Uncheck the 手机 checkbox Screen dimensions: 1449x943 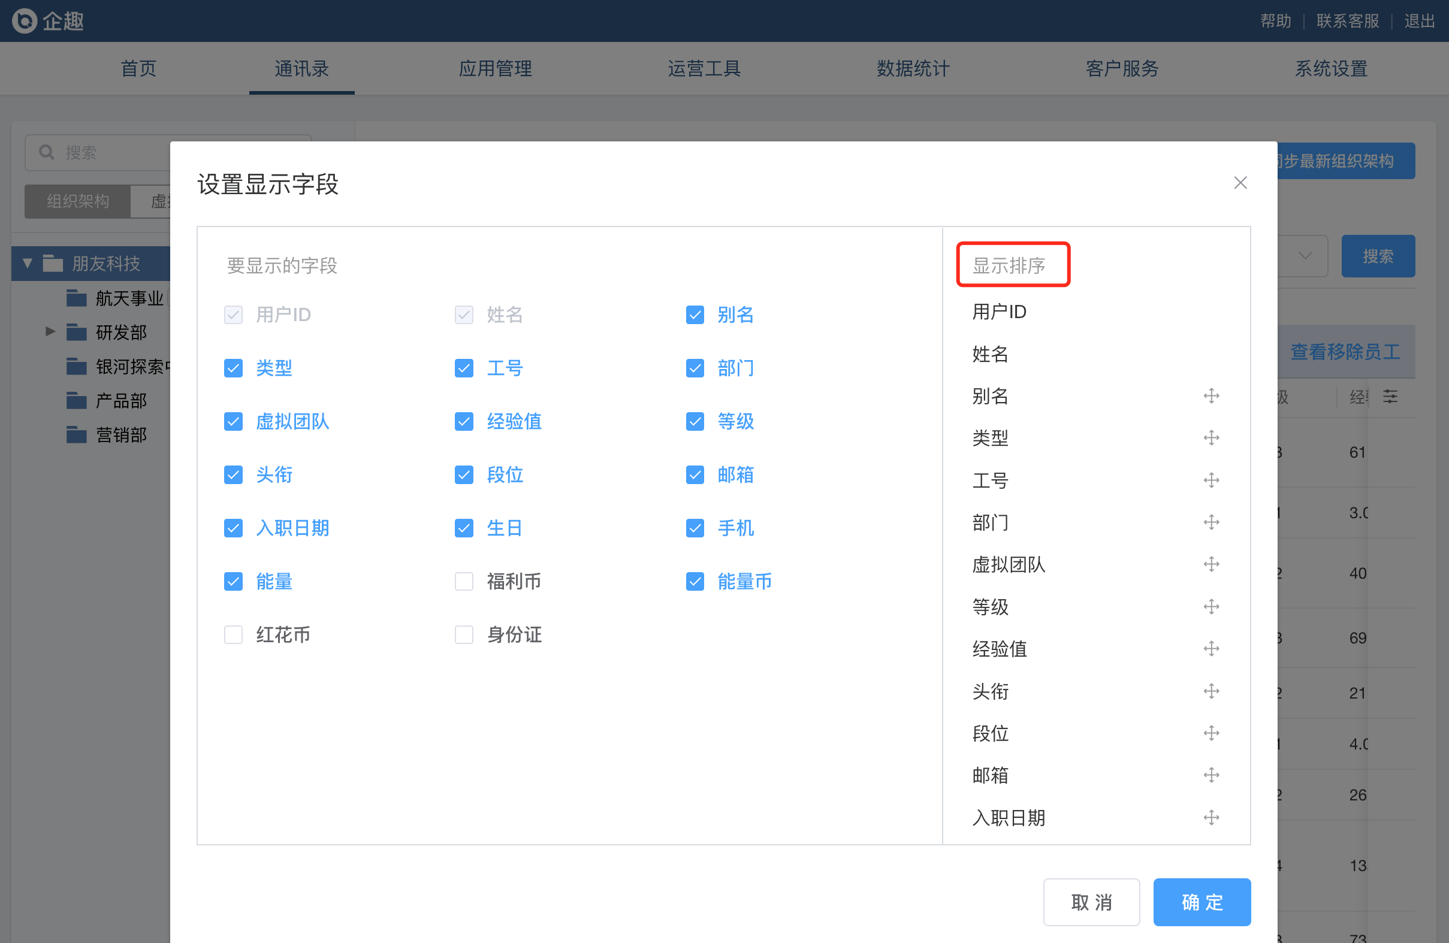[x=695, y=528]
